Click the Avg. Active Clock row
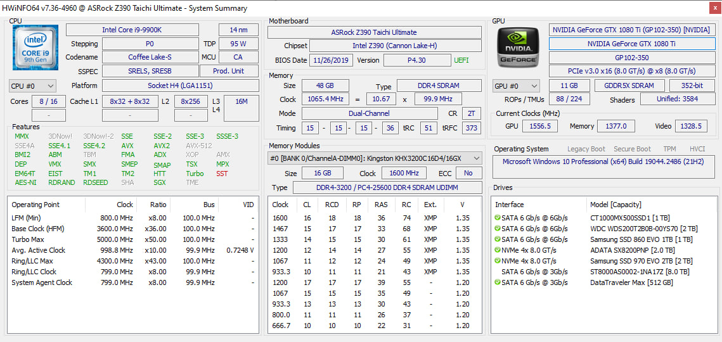The image size is (722, 342). coord(133,250)
